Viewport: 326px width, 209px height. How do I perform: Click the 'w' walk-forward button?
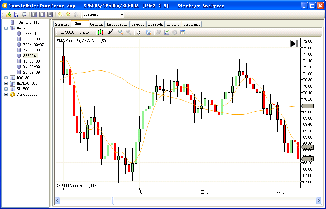[50, 15]
